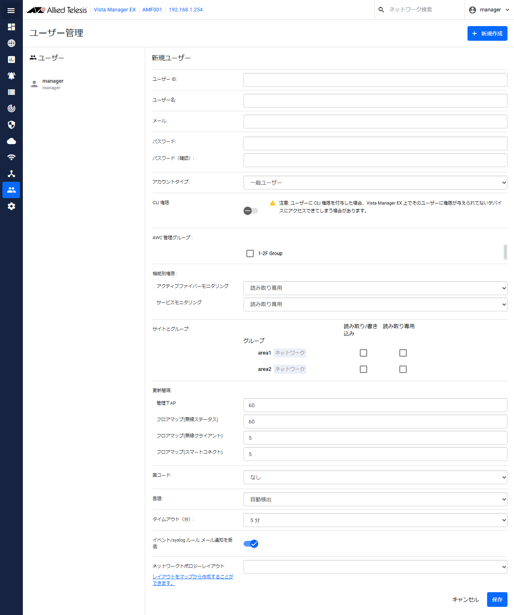Open the アカウントタイプ dropdown

375,183
